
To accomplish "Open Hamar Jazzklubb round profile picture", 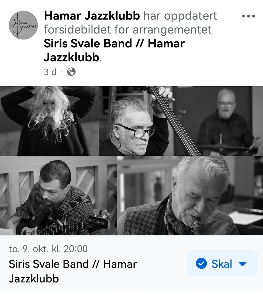I will point(23,25).
